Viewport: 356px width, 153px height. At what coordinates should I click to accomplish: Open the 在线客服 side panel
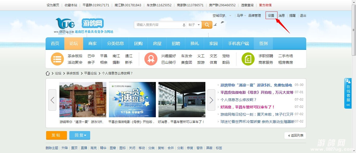348,93
